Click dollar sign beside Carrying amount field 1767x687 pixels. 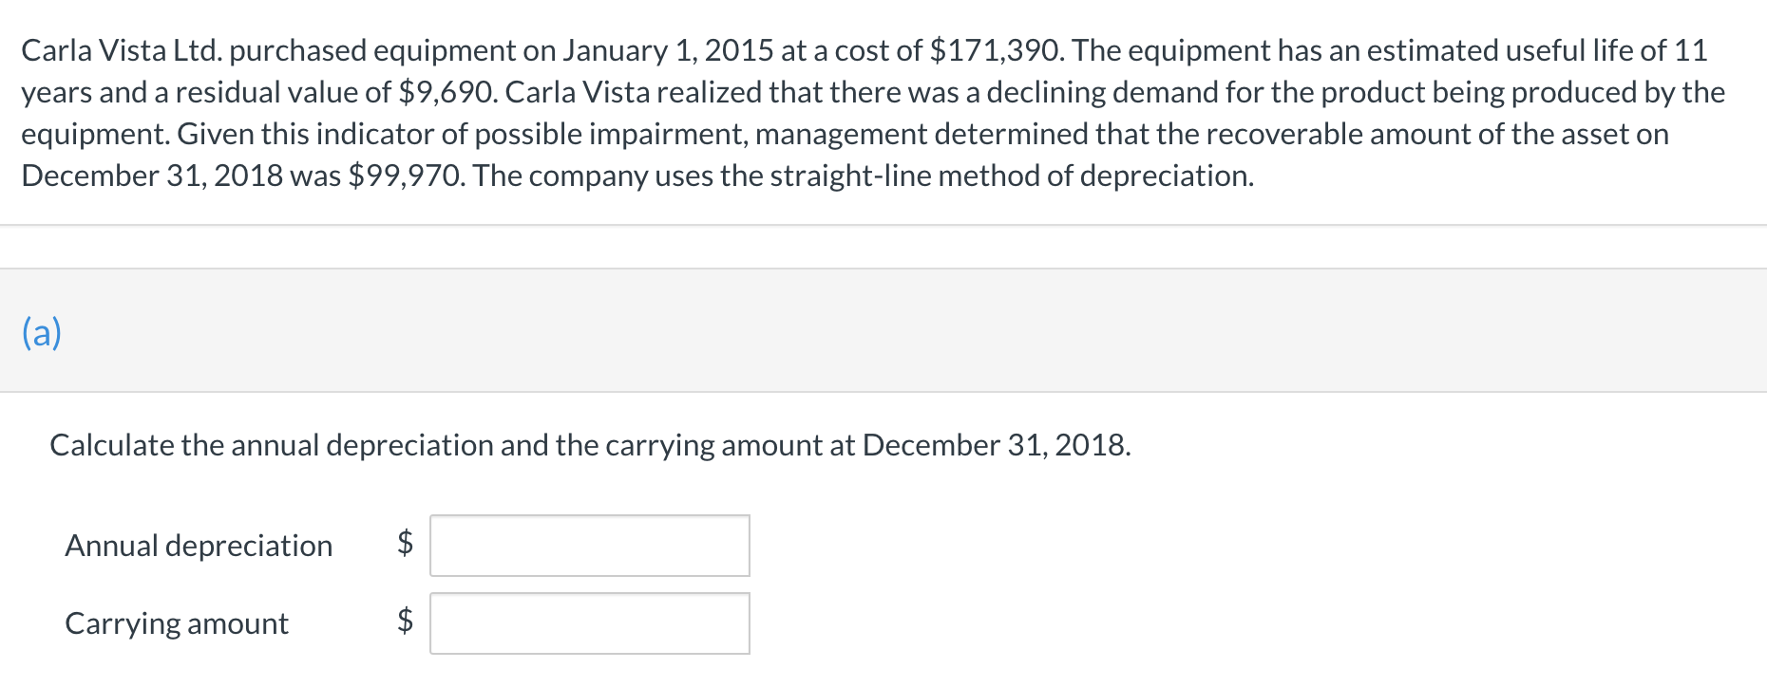click(x=405, y=621)
